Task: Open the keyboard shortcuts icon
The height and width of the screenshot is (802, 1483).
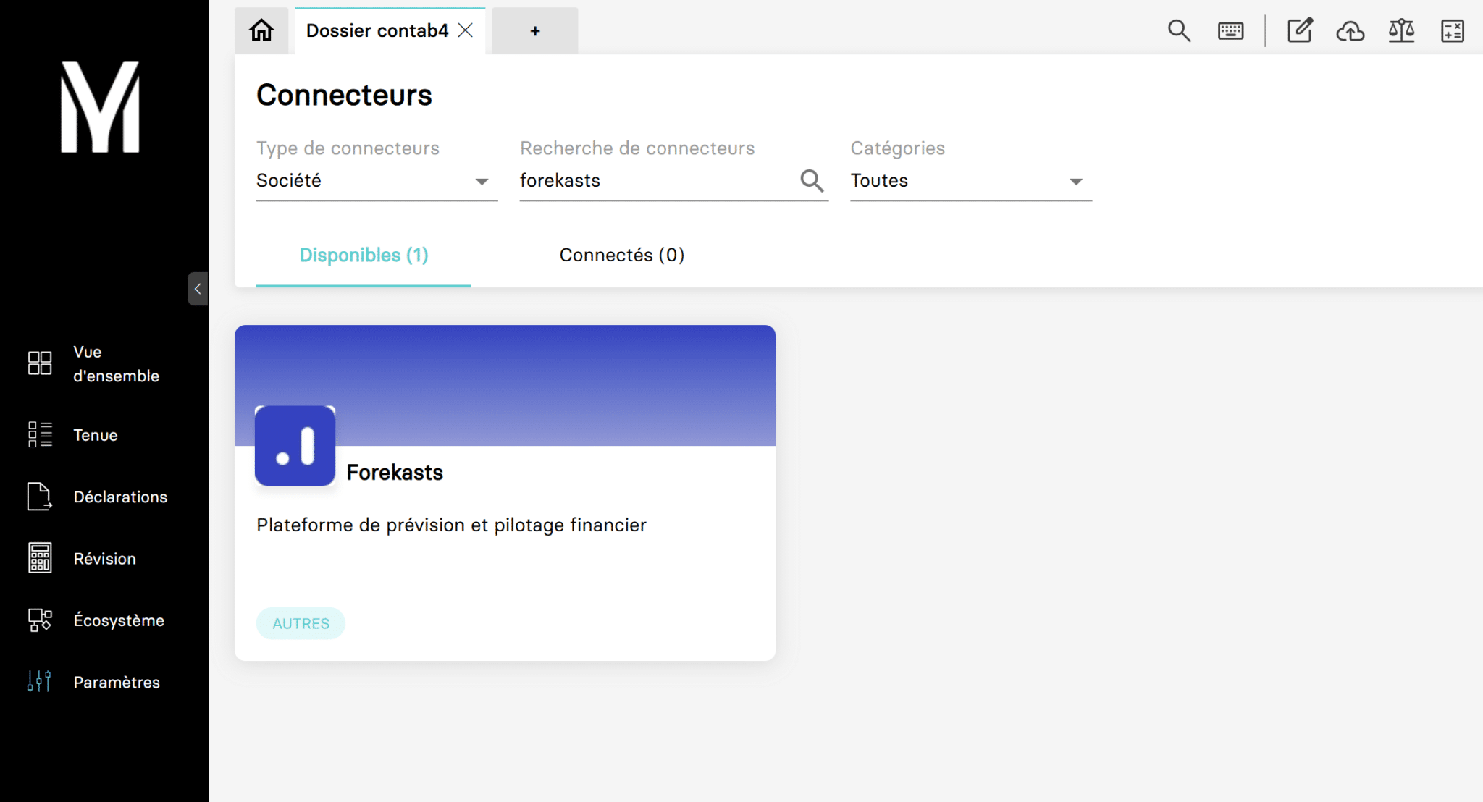Action: (x=1231, y=30)
